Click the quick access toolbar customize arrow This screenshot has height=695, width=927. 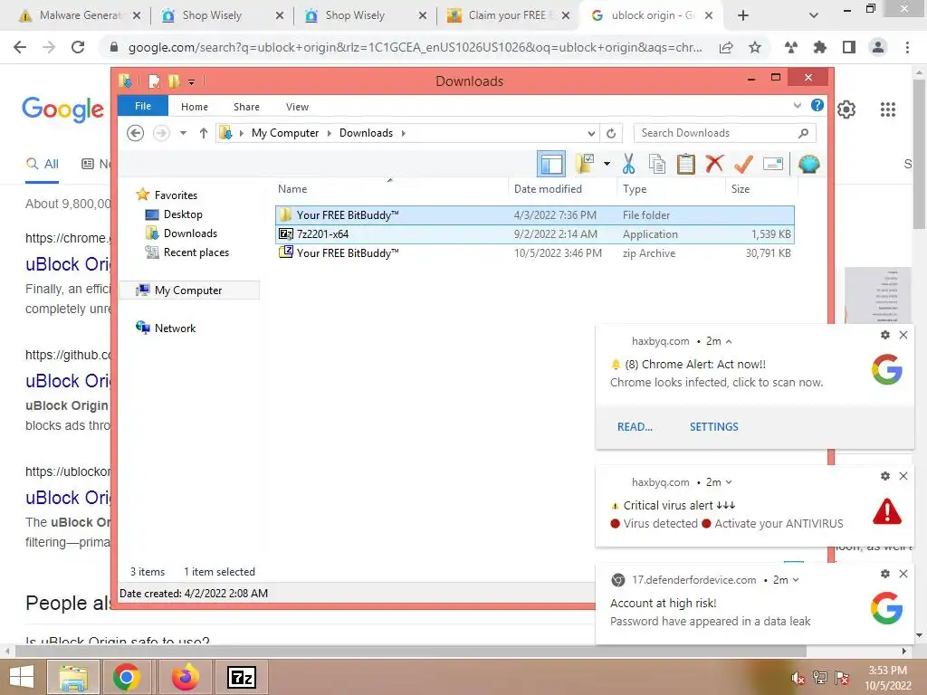click(x=192, y=81)
